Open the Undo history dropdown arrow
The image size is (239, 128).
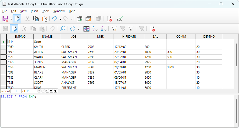click(x=60, y=19)
